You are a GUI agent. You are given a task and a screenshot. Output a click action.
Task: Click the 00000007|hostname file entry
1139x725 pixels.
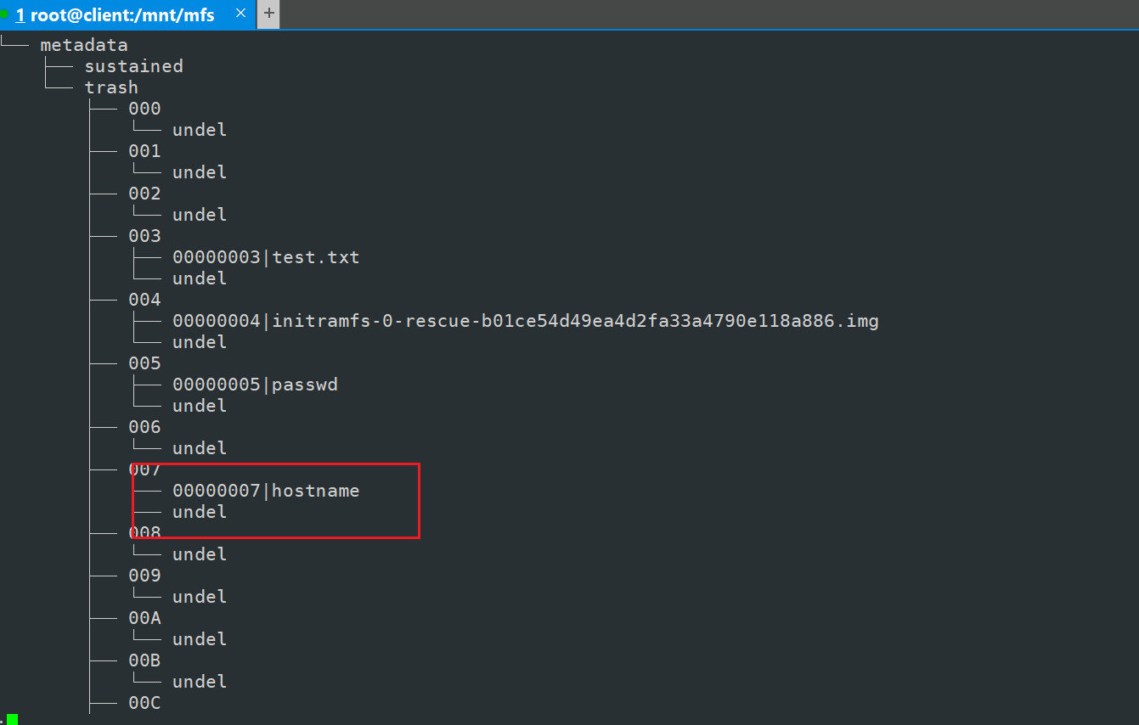[x=266, y=491]
